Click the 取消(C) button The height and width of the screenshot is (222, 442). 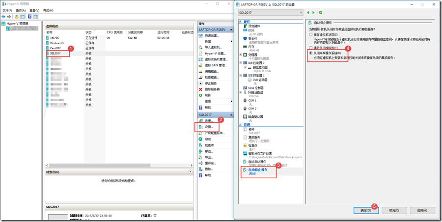pos(394,210)
